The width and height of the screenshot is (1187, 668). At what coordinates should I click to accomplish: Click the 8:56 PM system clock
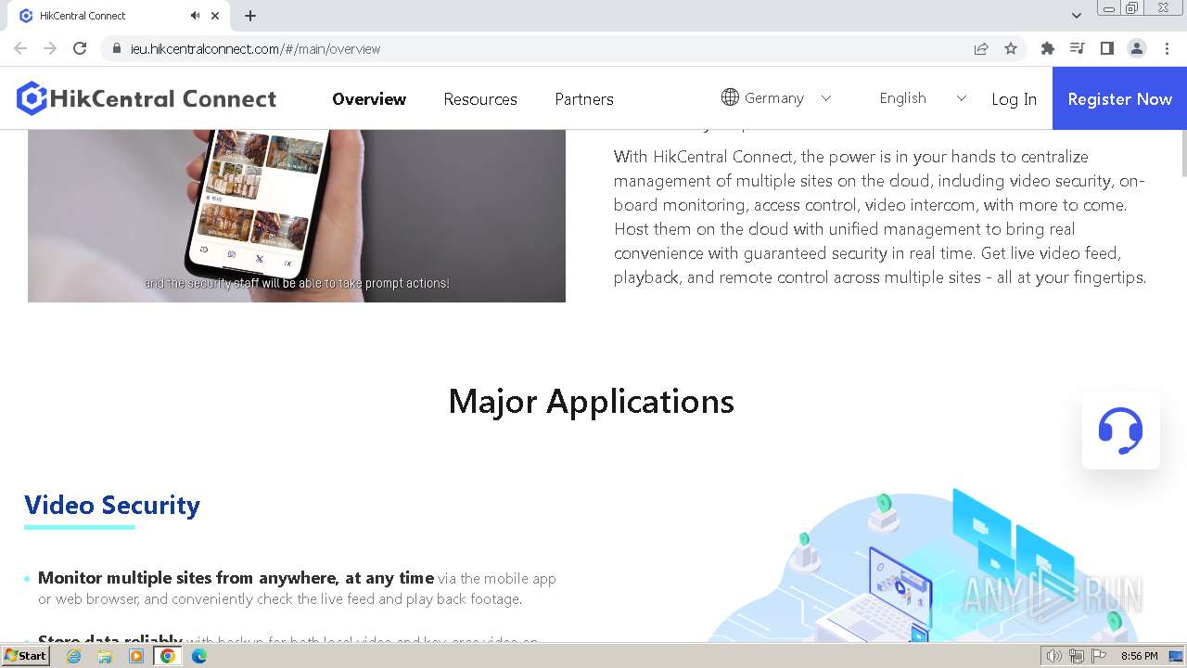[1140, 656]
